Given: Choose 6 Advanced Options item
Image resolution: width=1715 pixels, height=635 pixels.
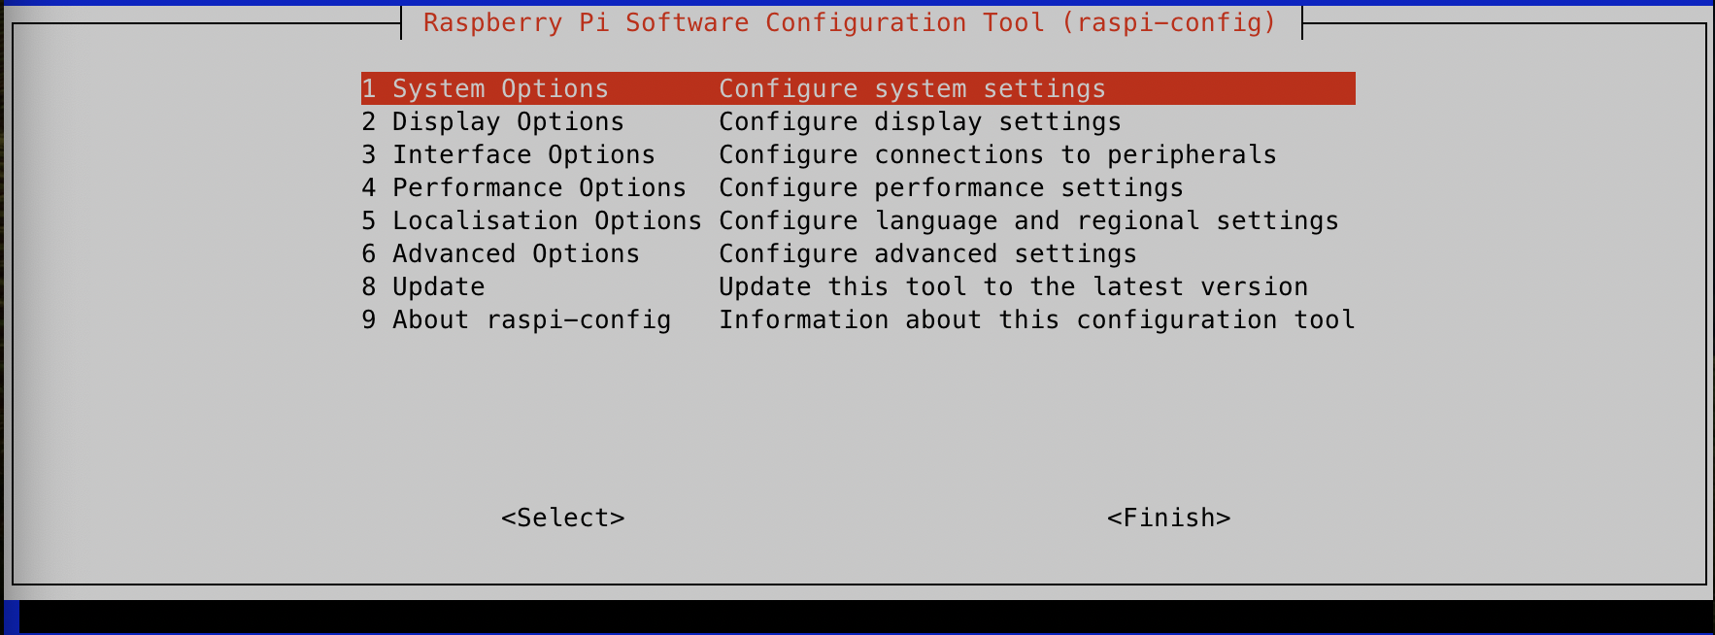Looking at the screenshot, I should click(x=501, y=253).
